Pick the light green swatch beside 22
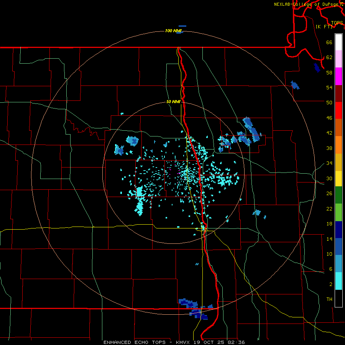Screen dimensions: 345x345 (338, 212)
